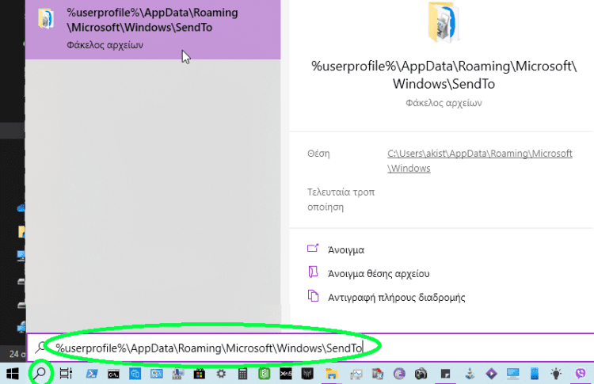Click the Τελευταία τροποποίηση label
The width and height of the screenshot is (594, 384).
click(341, 200)
